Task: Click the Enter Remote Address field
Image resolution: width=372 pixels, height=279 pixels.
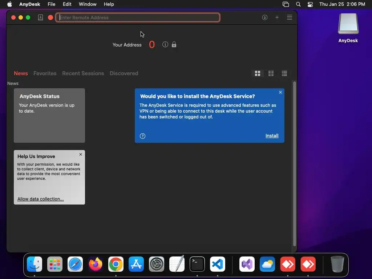Action: click(138, 17)
